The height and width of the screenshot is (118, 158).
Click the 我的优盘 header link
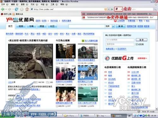click(x=54, y=21)
